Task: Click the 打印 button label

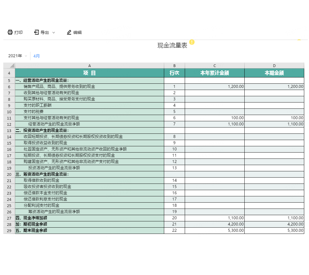Action: tap(18, 32)
